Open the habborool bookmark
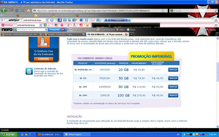 [x=87, y=16]
